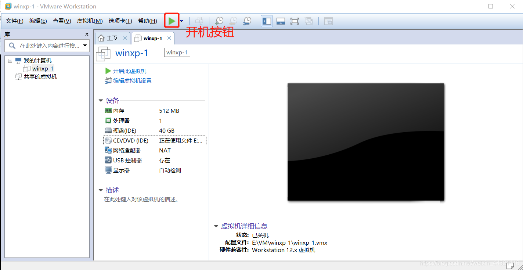Click the 处理器 processor device icon
Screen dimensions: 523x270
click(108, 120)
